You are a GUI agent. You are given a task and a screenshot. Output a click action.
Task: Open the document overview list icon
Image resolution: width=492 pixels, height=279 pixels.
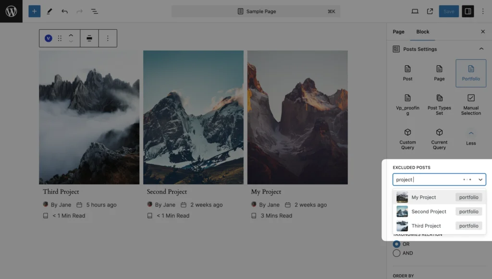click(95, 11)
